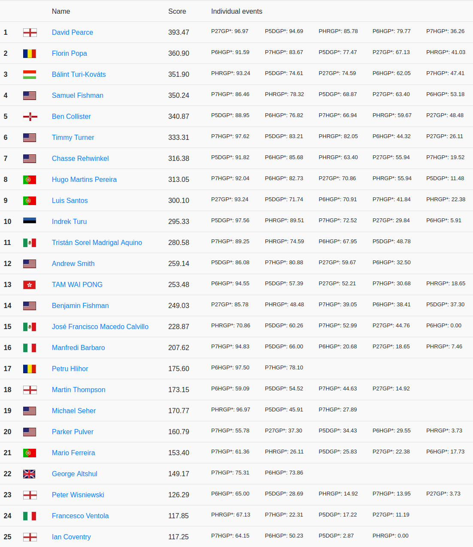Screen dimensions: 473x547
Task: Open Chasse Rehwinkel's profile link
Action: point(80,159)
